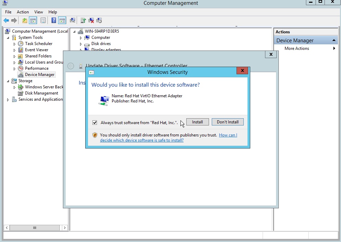Click scroll left arrow in tree pane
341x242 pixels.
coord(7,228)
